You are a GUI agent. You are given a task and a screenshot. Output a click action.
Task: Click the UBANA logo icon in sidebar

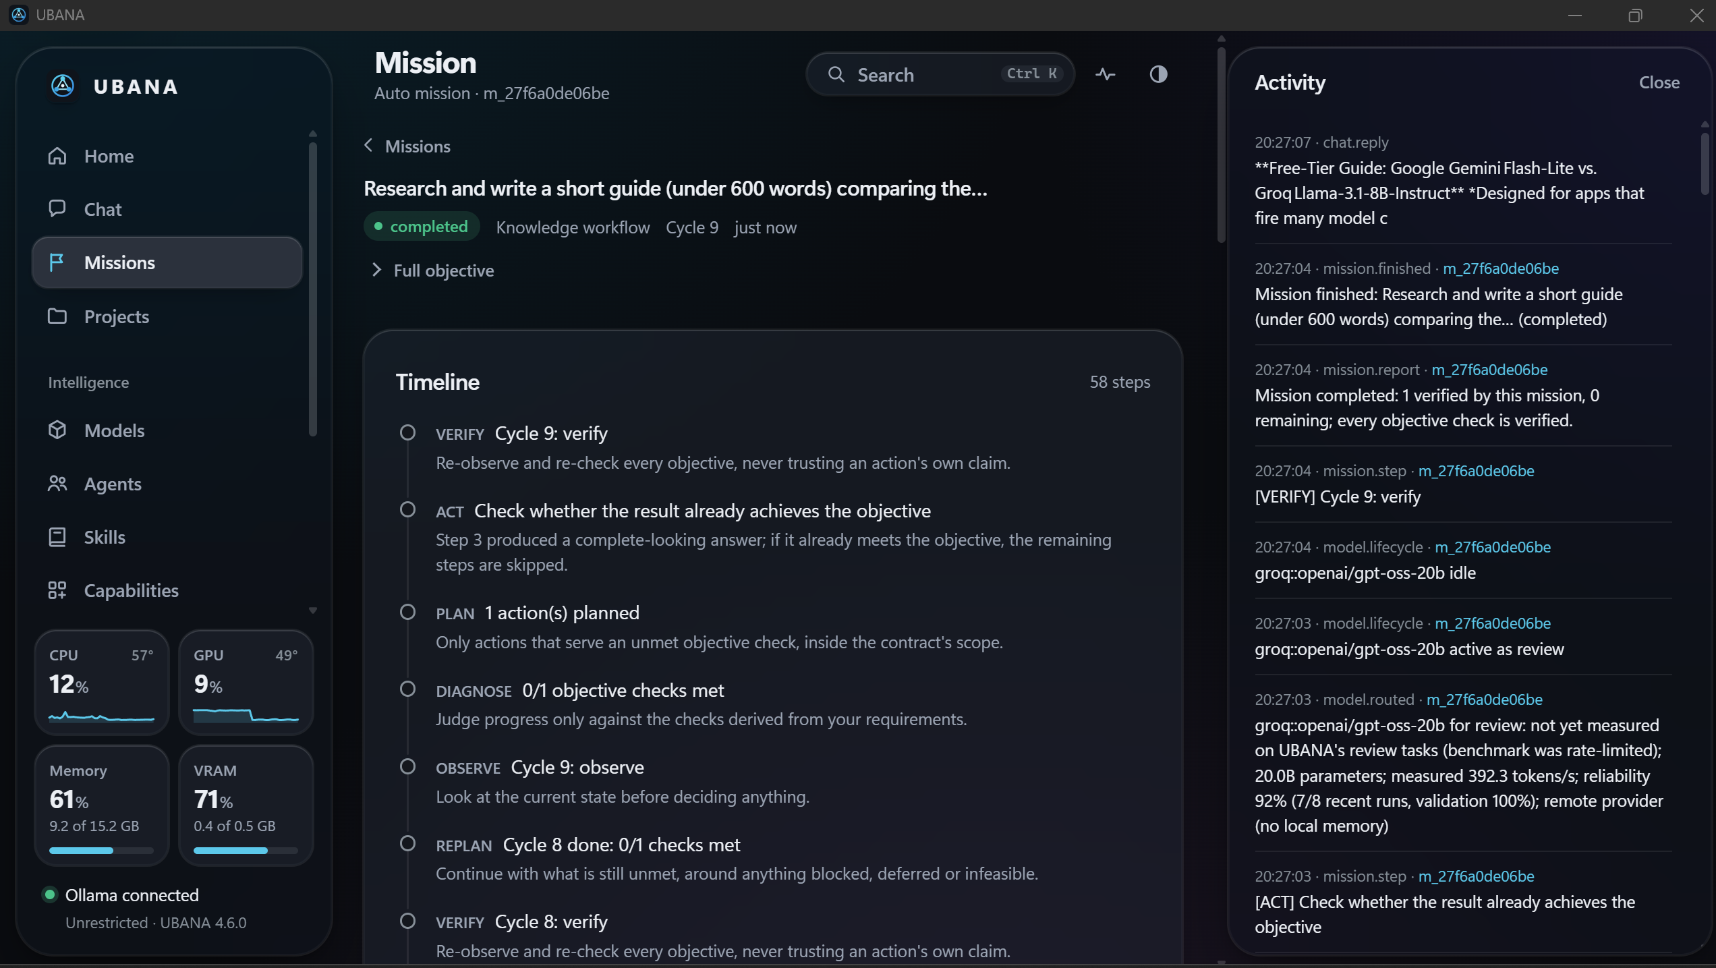63,86
